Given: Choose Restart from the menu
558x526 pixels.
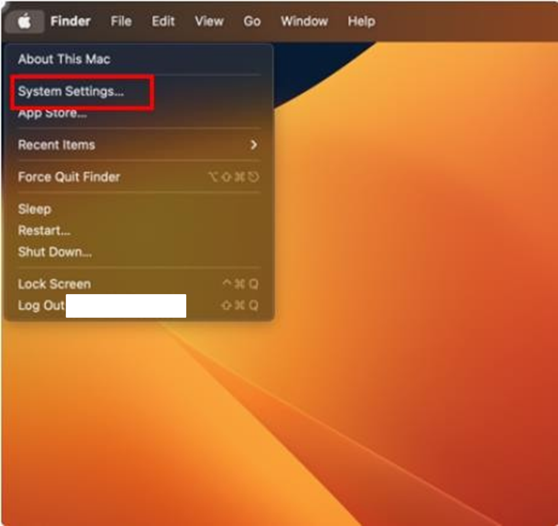Looking at the screenshot, I should [44, 231].
